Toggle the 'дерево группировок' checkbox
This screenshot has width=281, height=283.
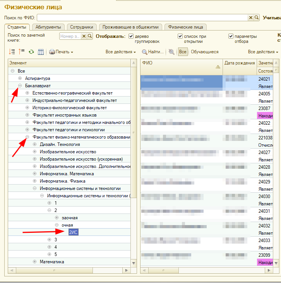pos(131,36)
